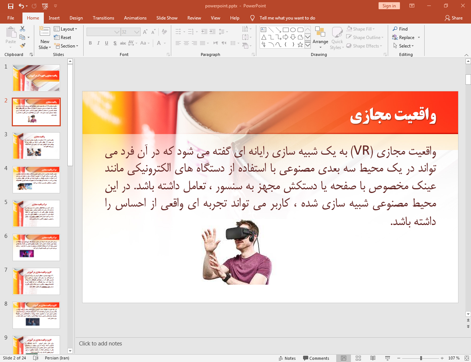Start Slide Show icon in status bar
Screen dimensions: 471x362
387,358
